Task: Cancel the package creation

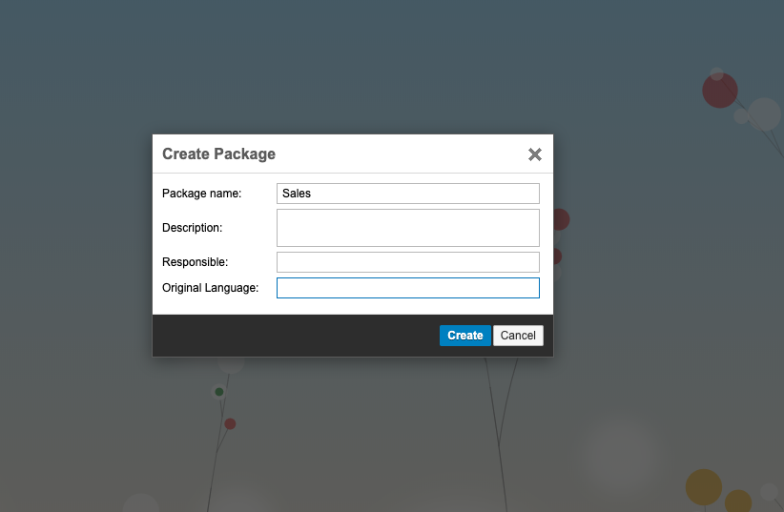Action: [518, 336]
